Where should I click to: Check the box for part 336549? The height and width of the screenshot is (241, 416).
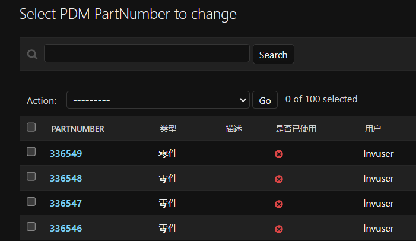point(31,151)
